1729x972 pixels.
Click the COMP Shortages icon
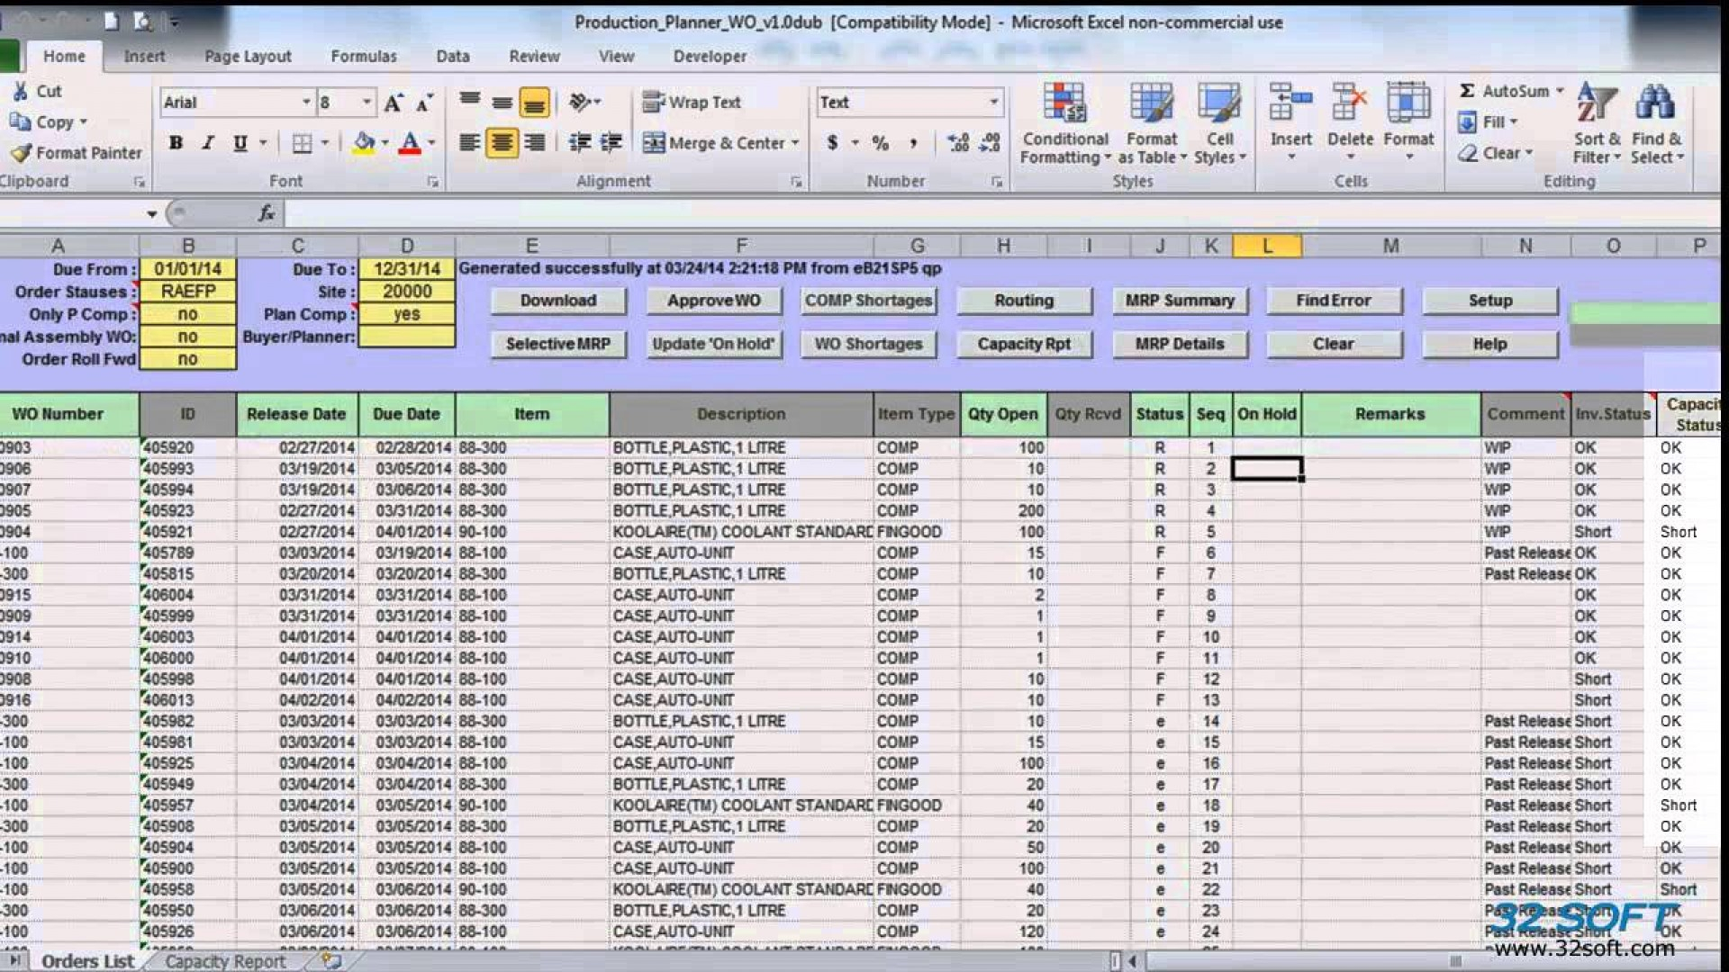(869, 301)
